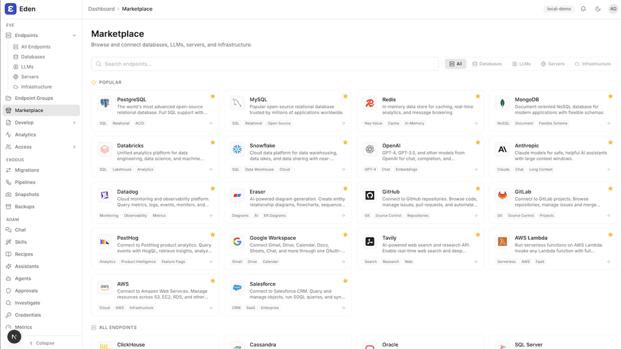Click the AWS Lambda logo icon
The image size is (621, 349).
point(502,241)
